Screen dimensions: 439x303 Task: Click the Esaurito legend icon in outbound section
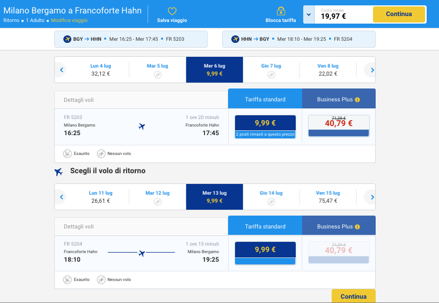(x=67, y=154)
